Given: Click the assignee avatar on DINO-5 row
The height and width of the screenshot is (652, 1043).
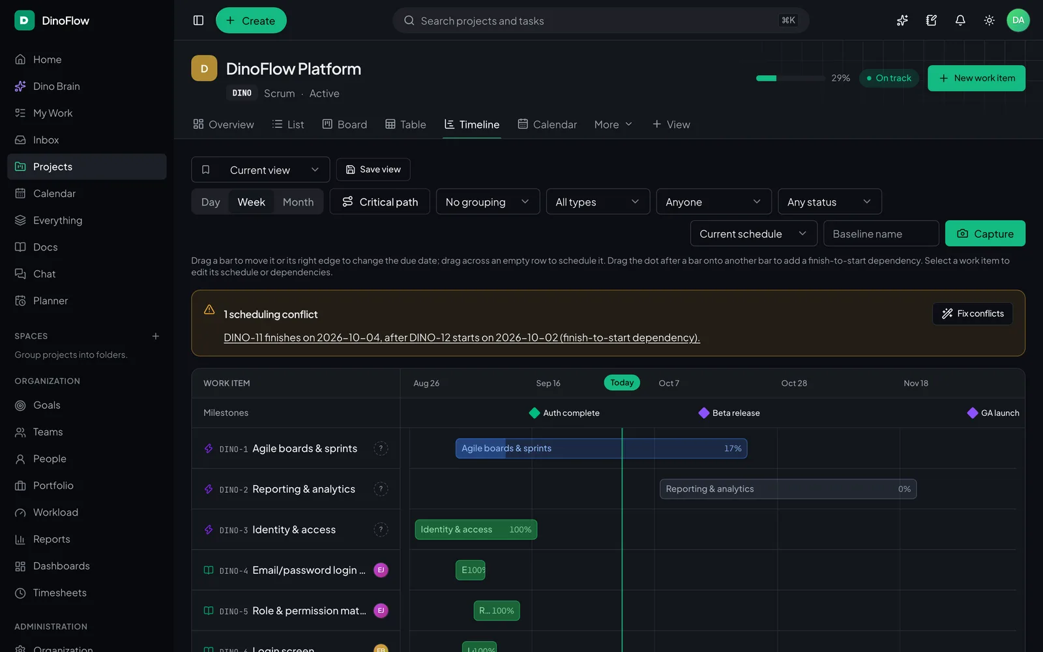Looking at the screenshot, I should 381,610.
